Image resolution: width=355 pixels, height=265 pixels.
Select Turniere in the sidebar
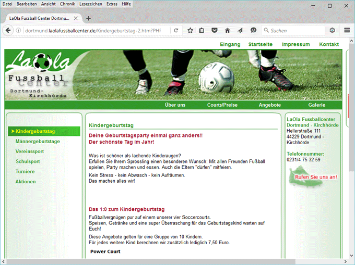(25, 172)
